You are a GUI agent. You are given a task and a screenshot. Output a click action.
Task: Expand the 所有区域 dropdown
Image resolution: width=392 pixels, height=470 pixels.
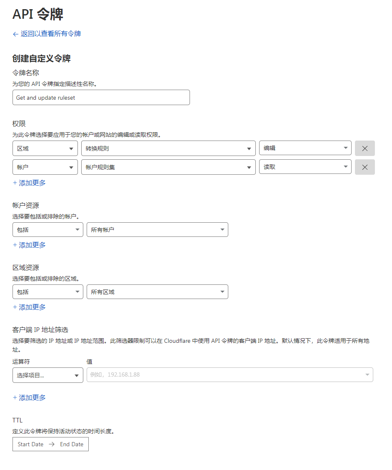(157, 292)
